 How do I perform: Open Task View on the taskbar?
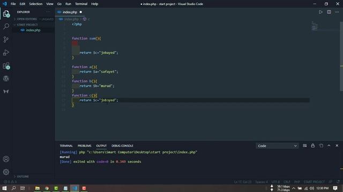(x=23, y=188)
